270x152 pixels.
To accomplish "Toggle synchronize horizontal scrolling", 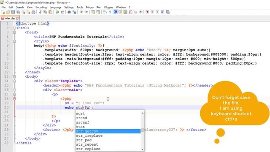I will (x=98, y=12).
